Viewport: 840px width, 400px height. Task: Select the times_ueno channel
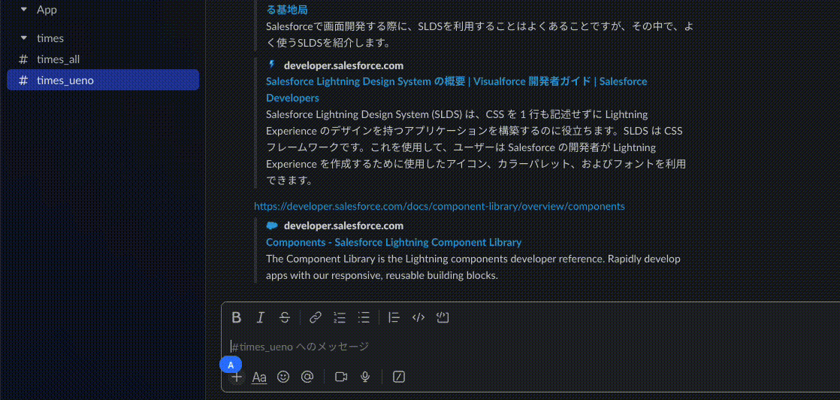click(103, 80)
